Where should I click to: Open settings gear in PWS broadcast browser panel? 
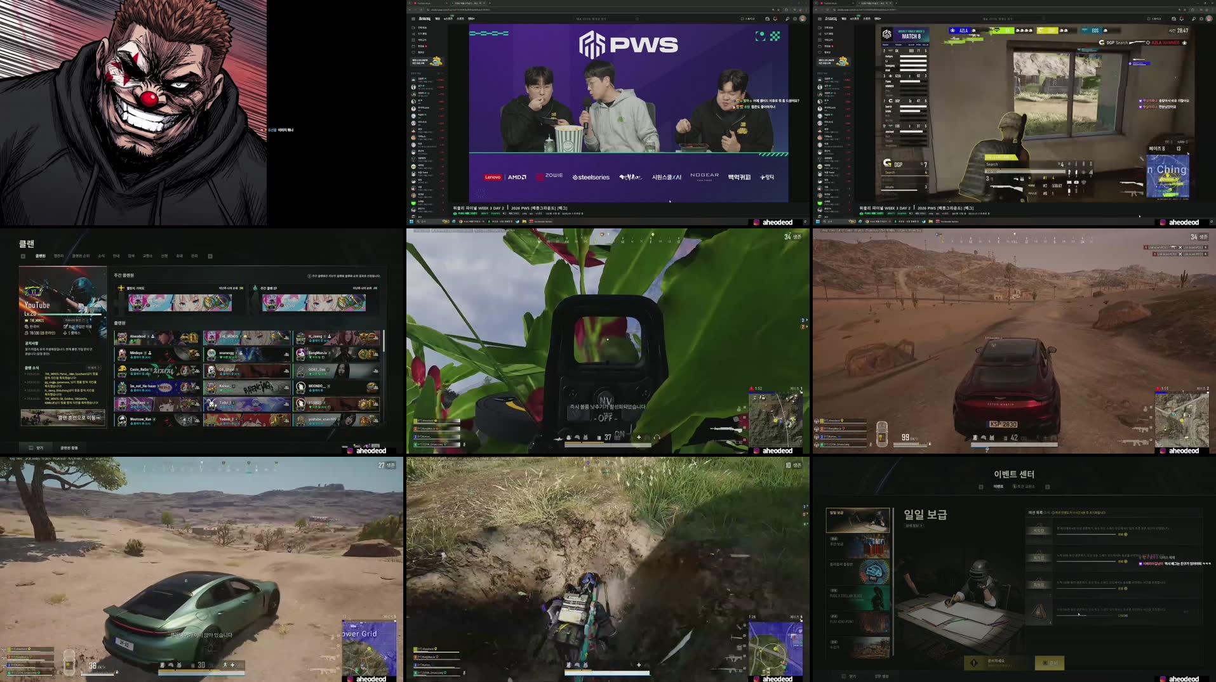pos(794,19)
